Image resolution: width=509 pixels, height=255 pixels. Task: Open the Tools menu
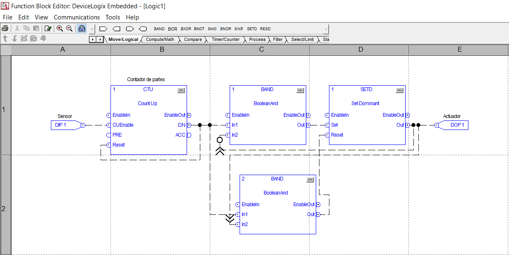[113, 17]
